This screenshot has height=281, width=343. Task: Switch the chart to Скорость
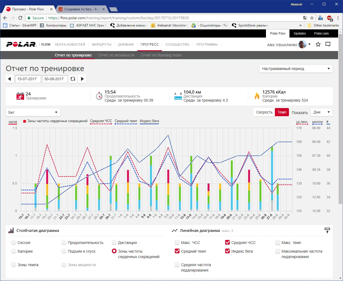click(264, 112)
